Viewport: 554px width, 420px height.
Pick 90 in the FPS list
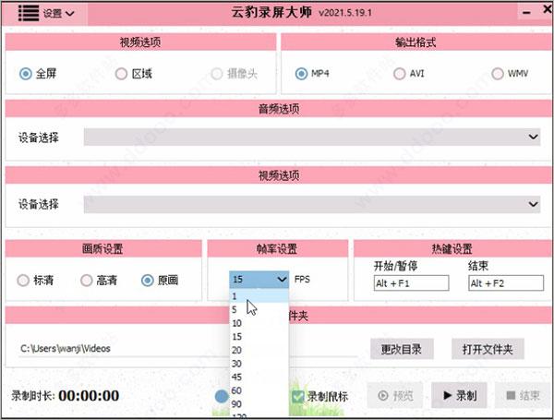tap(259, 403)
